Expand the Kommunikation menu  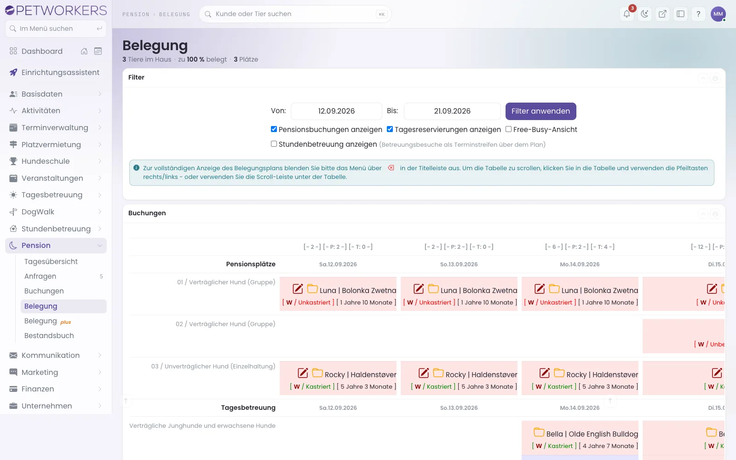point(56,356)
